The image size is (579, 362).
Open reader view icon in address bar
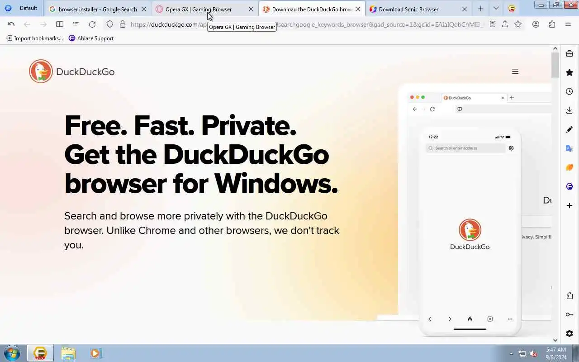[493, 24]
